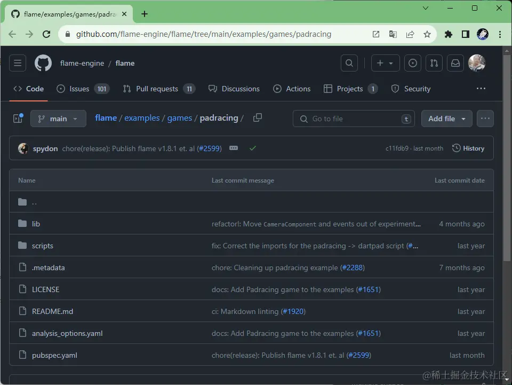Bookmark this page star icon

pos(427,34)
